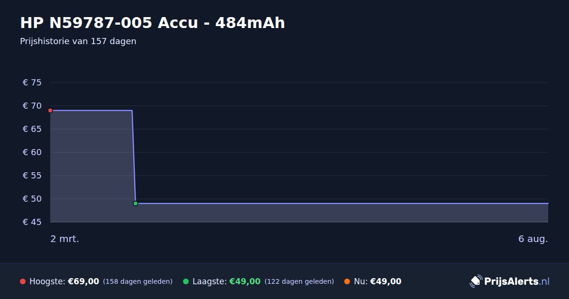Click the PrijsAlerts tag logo icon

tap(476, 281)
